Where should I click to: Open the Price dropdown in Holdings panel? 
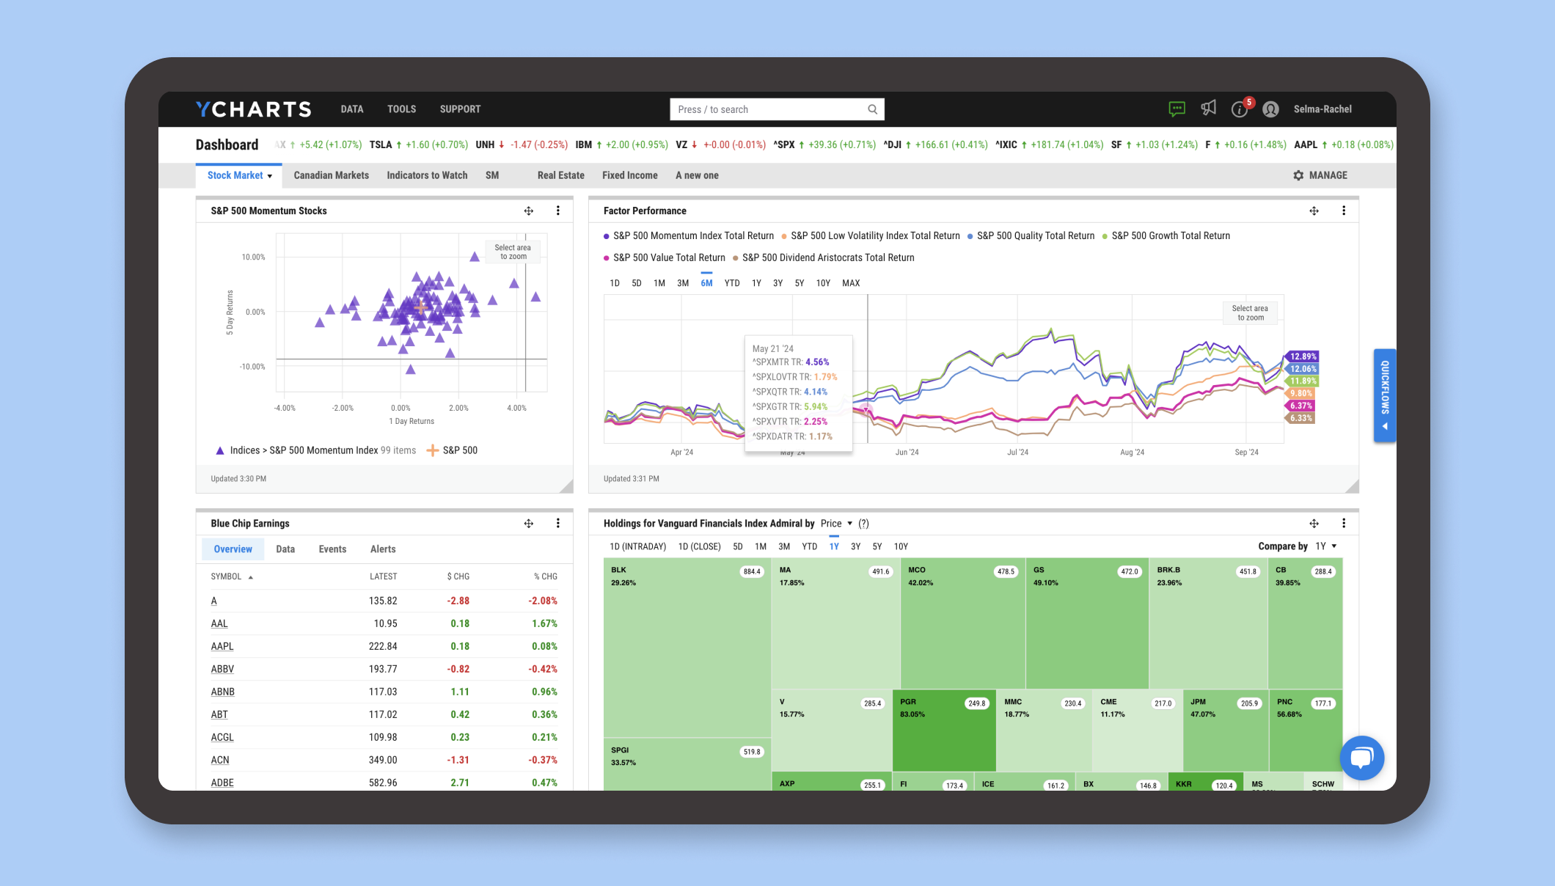[836, 524]
